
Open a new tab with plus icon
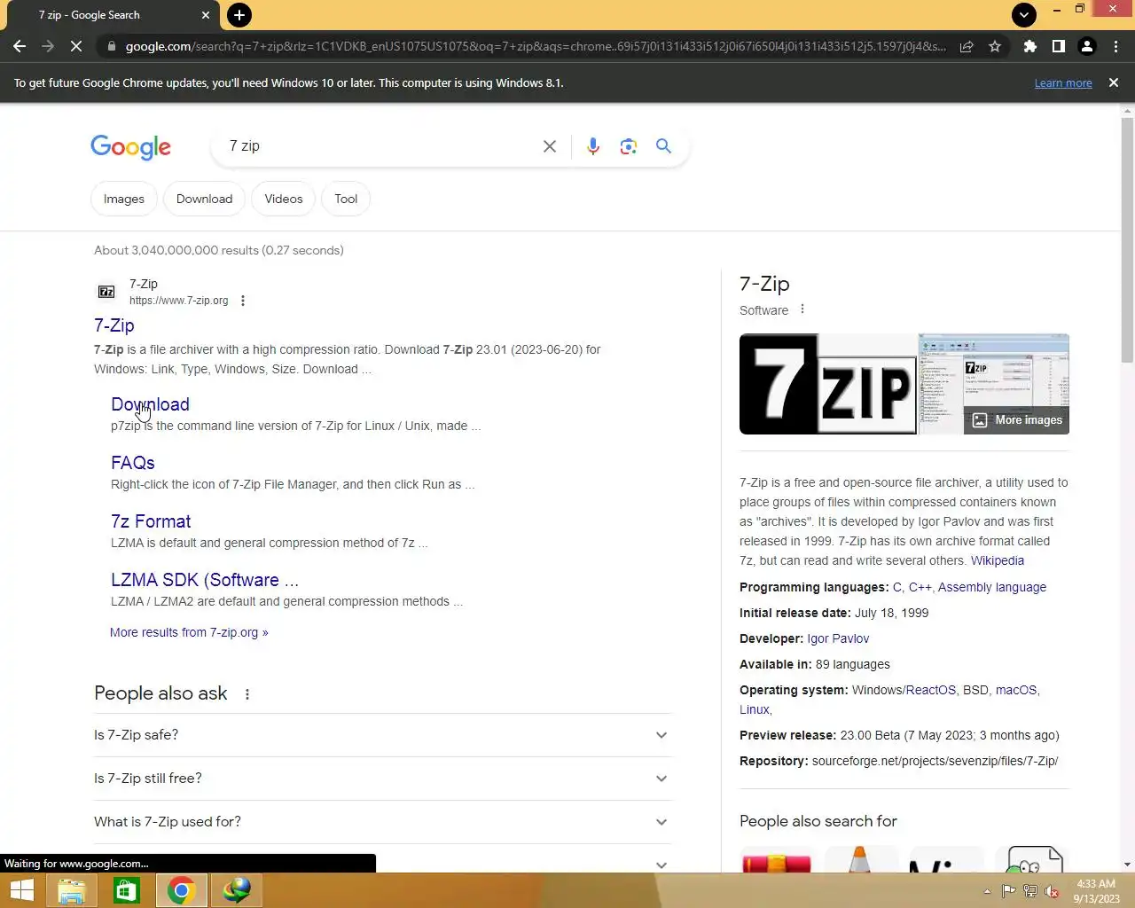coord(239,15)
